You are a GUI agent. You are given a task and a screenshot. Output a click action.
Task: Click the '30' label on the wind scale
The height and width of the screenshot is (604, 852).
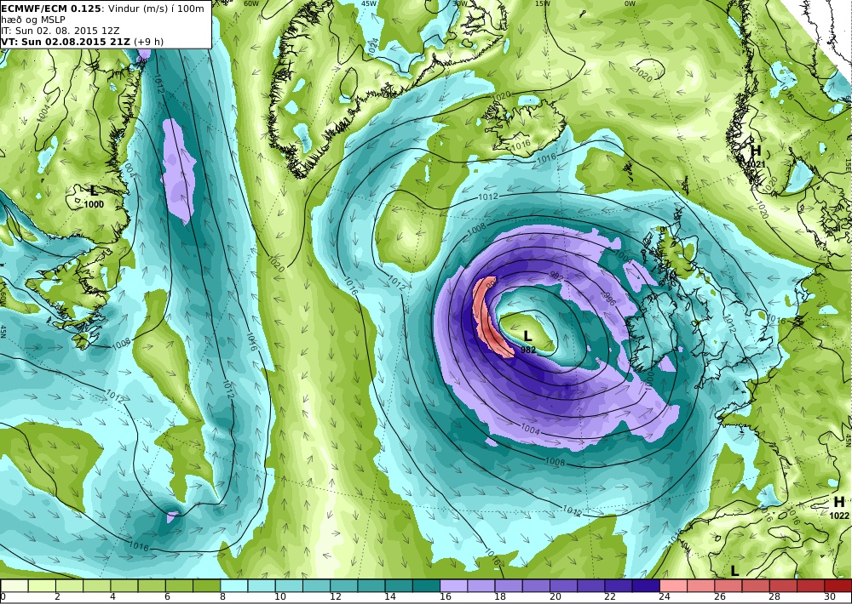pos(830,597)
